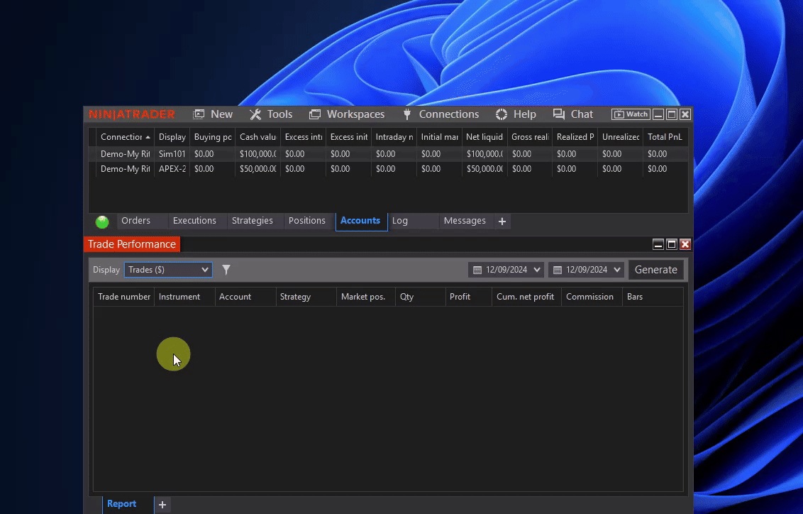Select the APEX account row

(388, 168)
